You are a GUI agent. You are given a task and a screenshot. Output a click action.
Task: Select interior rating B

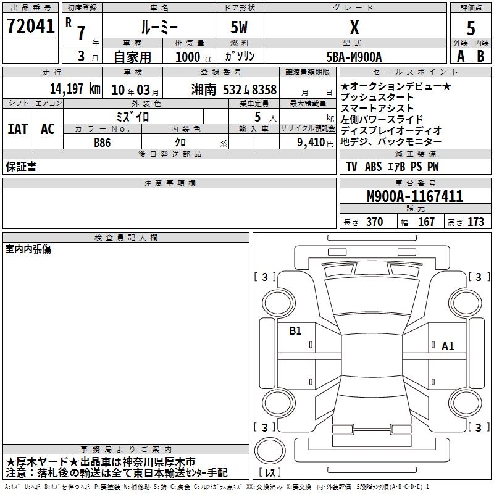480,56
